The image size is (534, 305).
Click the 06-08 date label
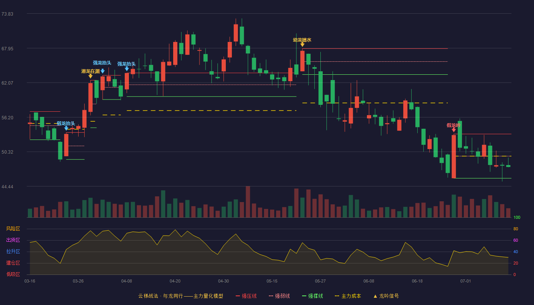[369, 281]
